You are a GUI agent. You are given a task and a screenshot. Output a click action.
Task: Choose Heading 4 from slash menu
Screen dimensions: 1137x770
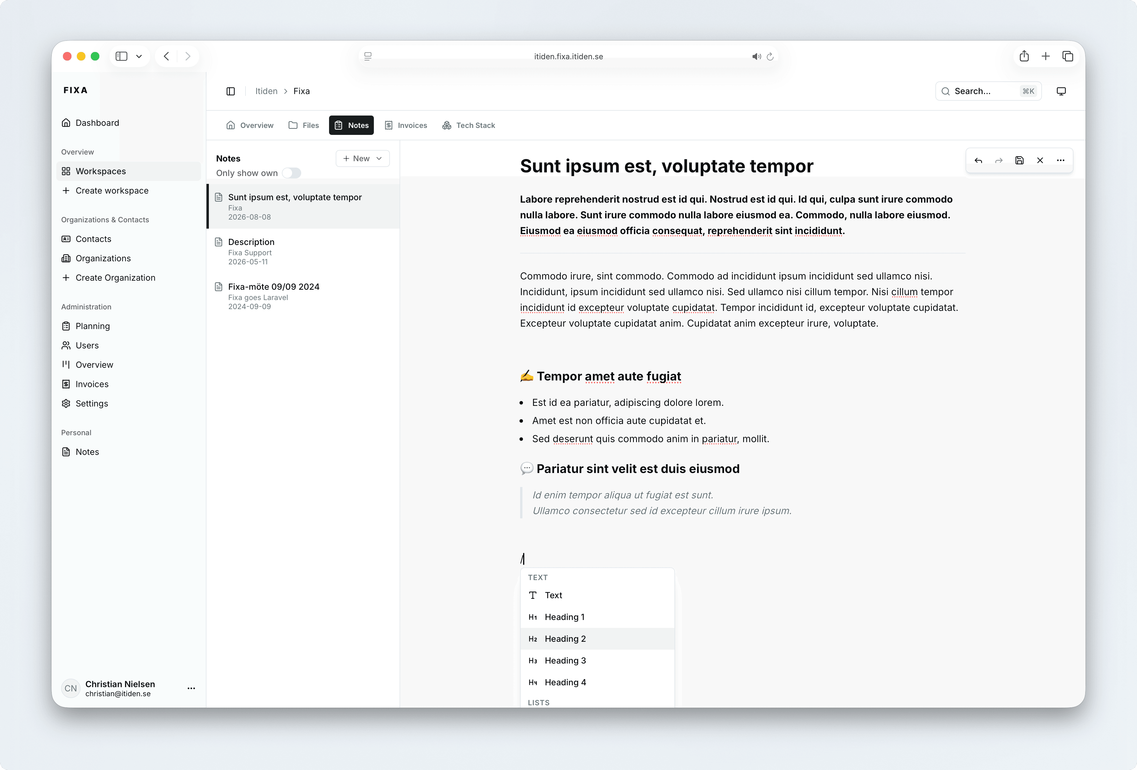click(597, 683)
